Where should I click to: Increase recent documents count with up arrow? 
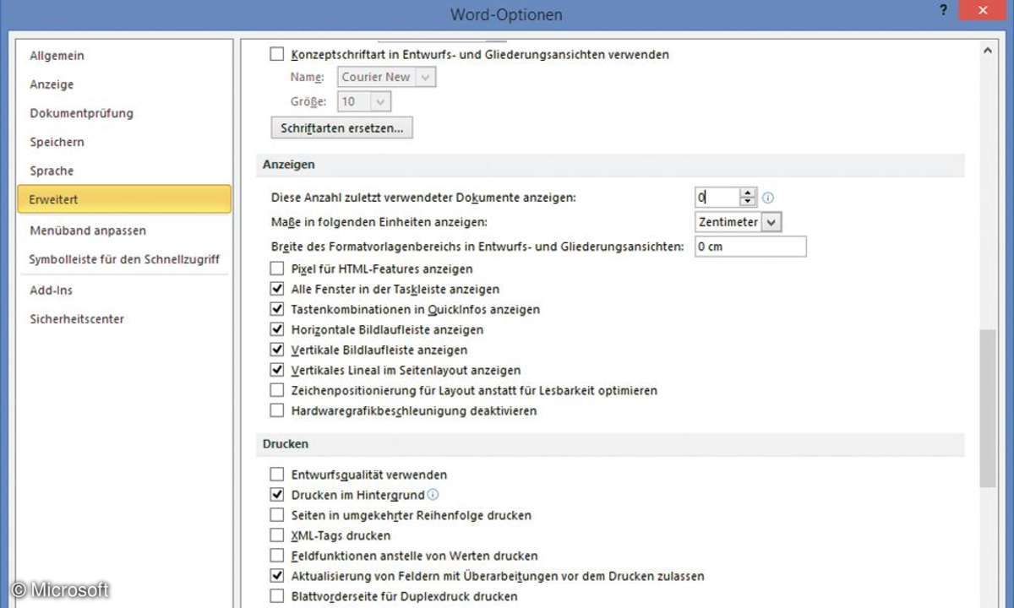[x=748, y=193]
